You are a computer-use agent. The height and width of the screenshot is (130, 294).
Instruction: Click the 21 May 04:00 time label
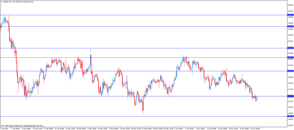tap(147, 129)
